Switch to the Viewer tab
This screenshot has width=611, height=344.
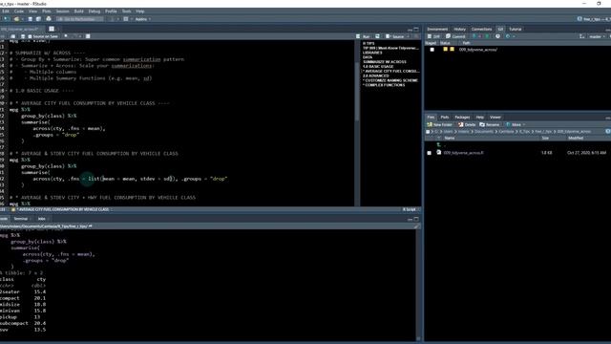(495, 117)
